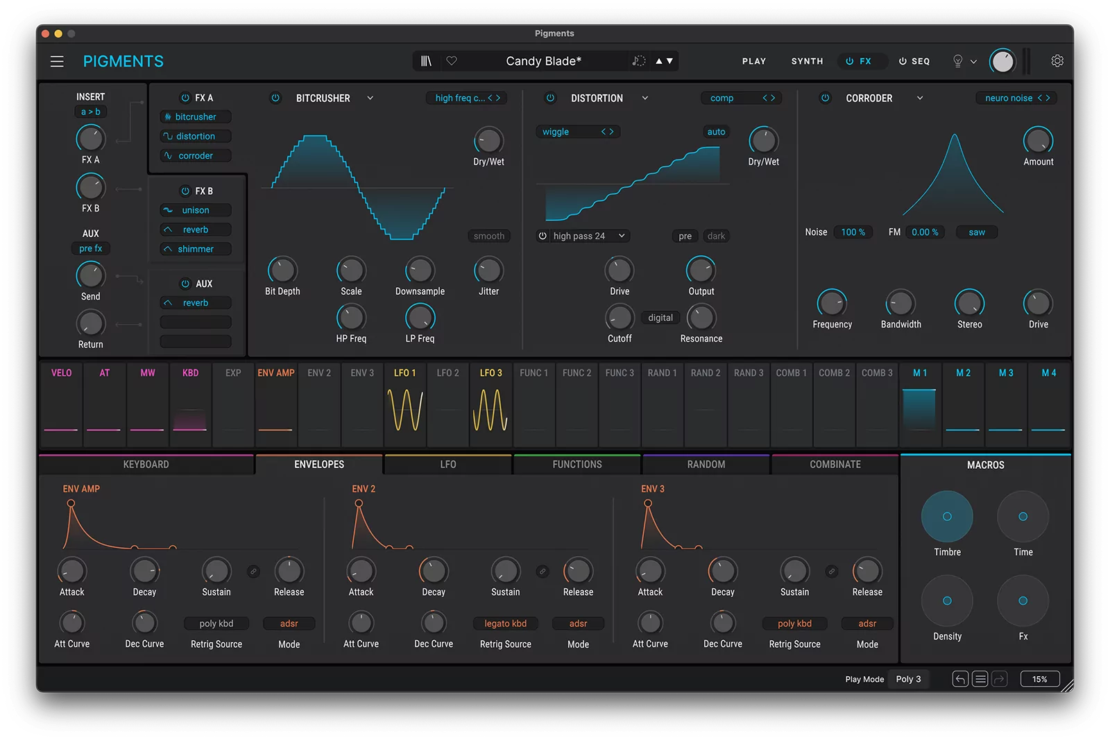The width and height of the screenshot is (1110, 740).
Task: Click the tutorials lightbulb icon
Action: [x=959, y=61]
